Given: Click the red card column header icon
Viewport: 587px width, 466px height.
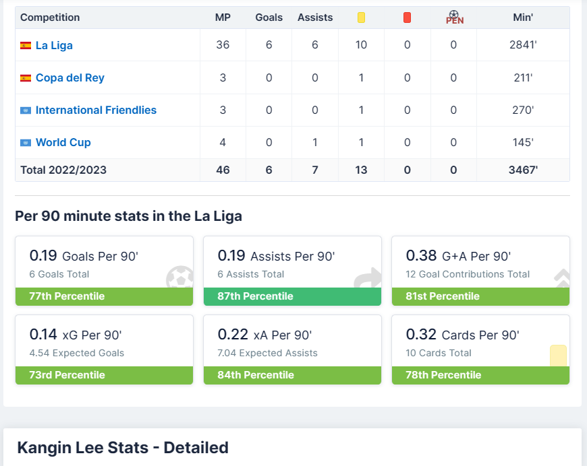Looking at the screenshot, I should click(x=407, y=18).
